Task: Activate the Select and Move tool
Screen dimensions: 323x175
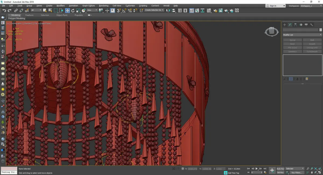Action: click(x=67, y=10)
